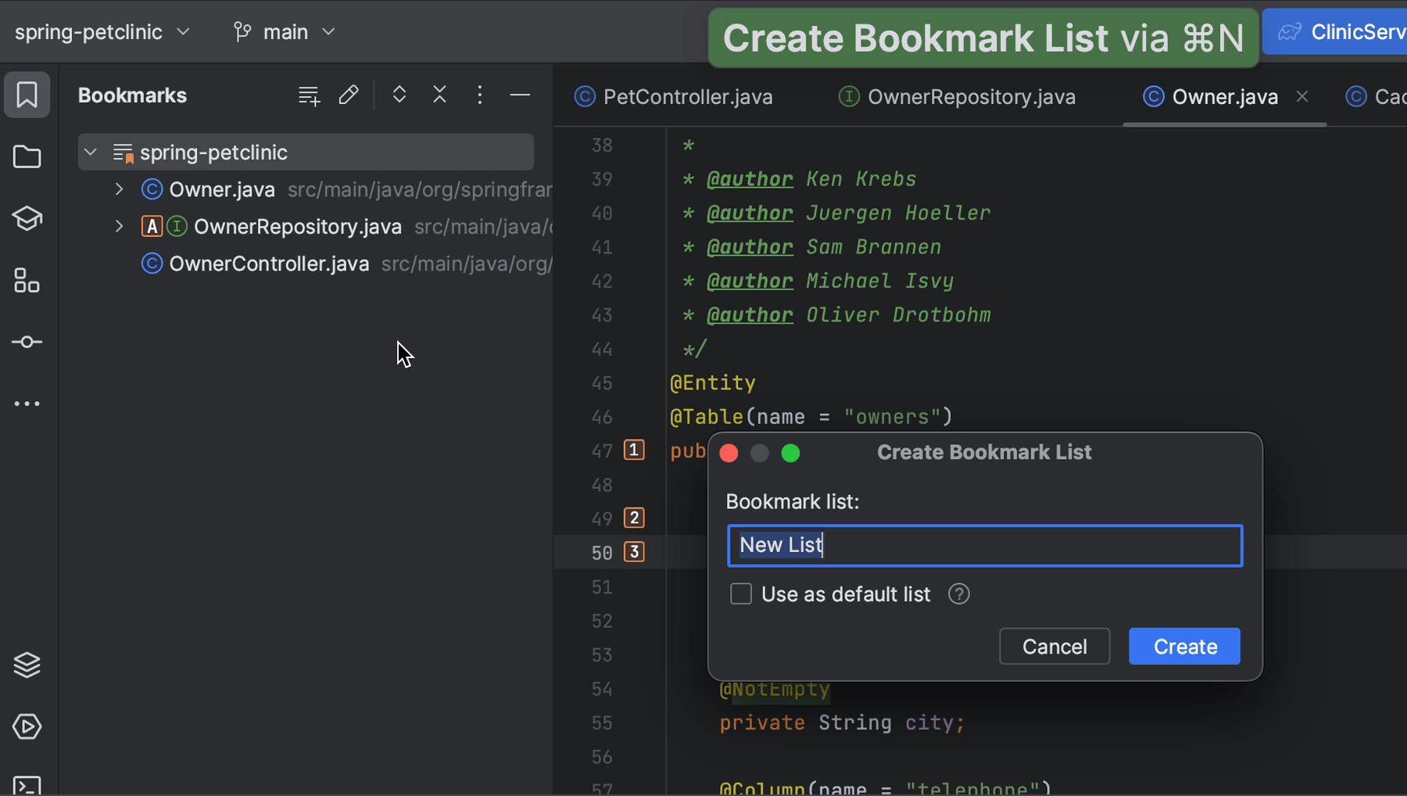Open the Structure tool window icon
This screenshot has height=796, width=1407.
tap(27, 281)
